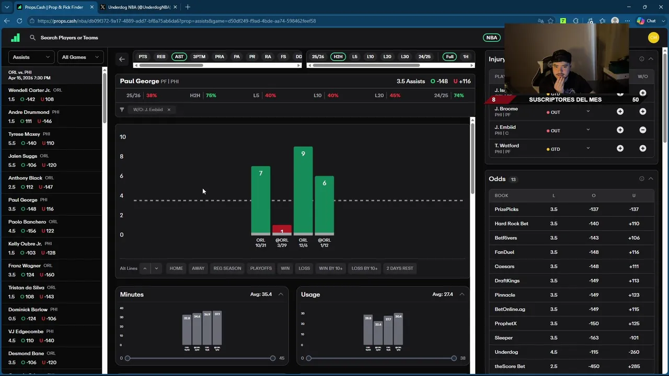
Task: Lower alt line with down arrow
Action: click(156, 268)
